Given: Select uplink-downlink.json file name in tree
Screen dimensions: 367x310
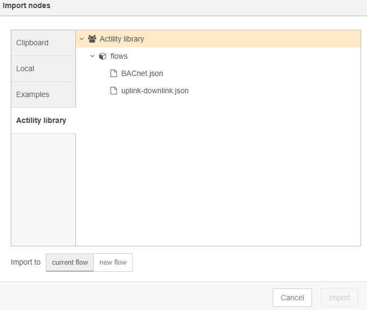Looking at the screenshot, I should (155, 91).
